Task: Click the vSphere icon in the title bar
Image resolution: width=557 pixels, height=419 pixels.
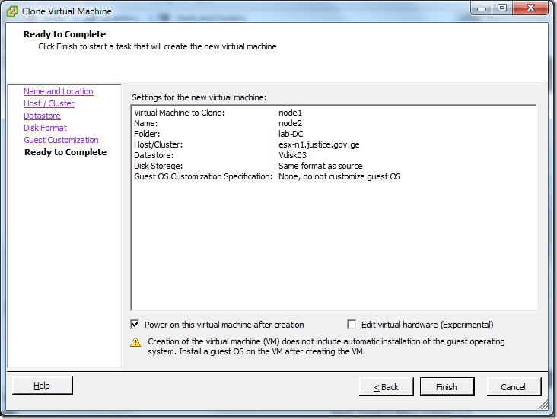Action: tap(12, 11)
